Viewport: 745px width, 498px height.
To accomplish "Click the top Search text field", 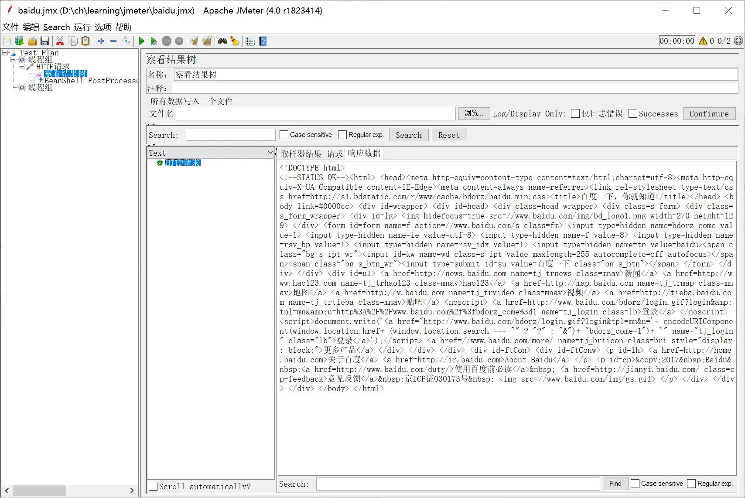I will point(231,135).
